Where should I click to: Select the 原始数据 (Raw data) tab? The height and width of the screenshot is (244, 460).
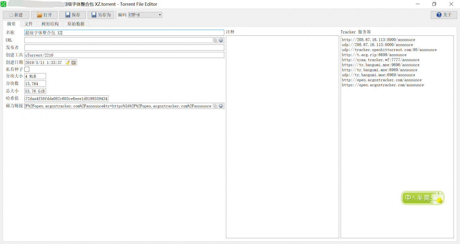click(x=76, y=24)
